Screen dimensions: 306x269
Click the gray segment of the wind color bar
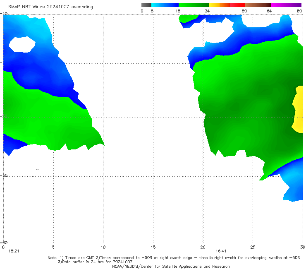(146, 5)
